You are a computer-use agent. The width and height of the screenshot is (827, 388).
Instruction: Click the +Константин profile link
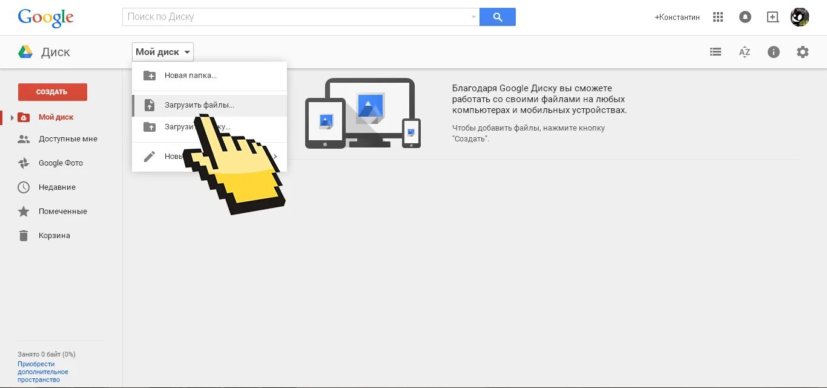[677, 18]
